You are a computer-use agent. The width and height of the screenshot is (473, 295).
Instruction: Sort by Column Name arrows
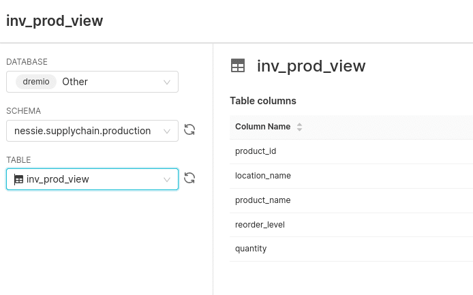click(299, 127)
